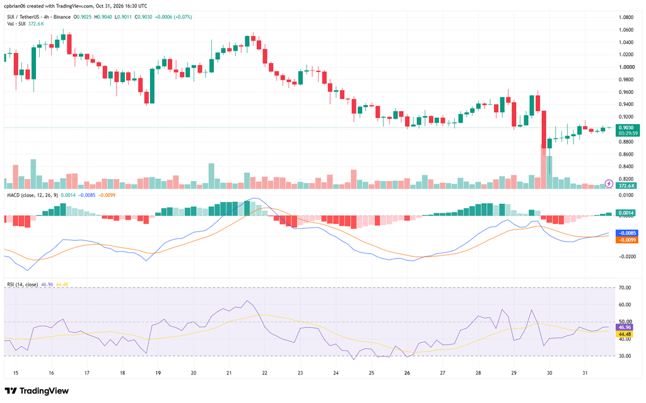Click the open value 'O0.9025' in legend

click(x=83, y=17)
